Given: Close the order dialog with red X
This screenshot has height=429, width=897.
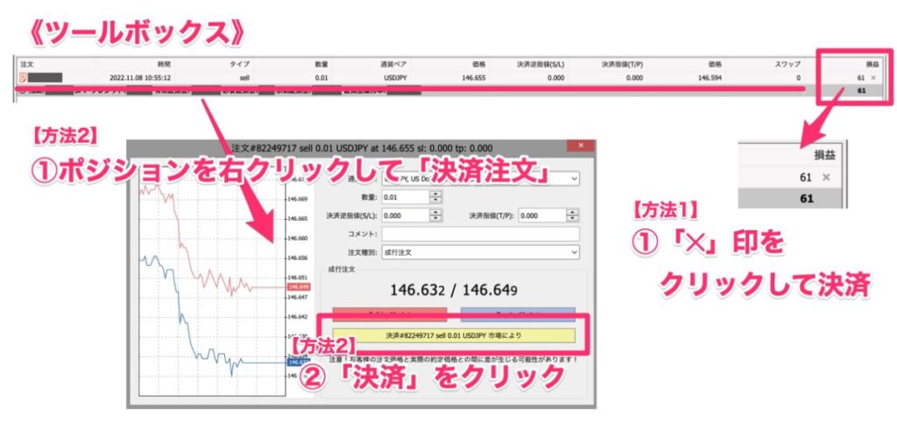Looking at the screenshot, I should coord(579,147).
